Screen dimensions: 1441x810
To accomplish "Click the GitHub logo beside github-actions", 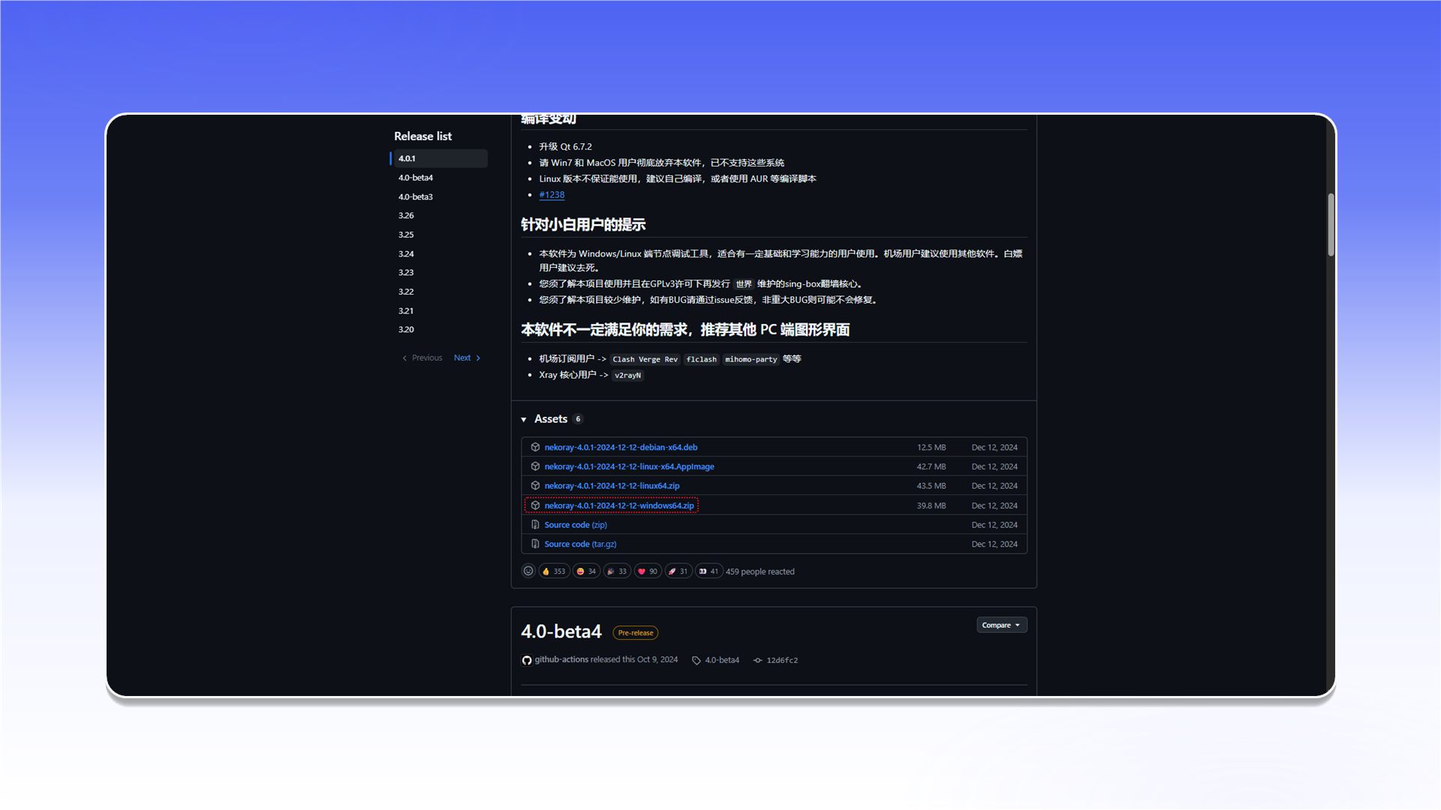I will click(527, 661).
